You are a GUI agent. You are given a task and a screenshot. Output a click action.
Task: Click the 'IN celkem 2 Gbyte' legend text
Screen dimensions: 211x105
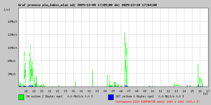click(x=40, y=96)
